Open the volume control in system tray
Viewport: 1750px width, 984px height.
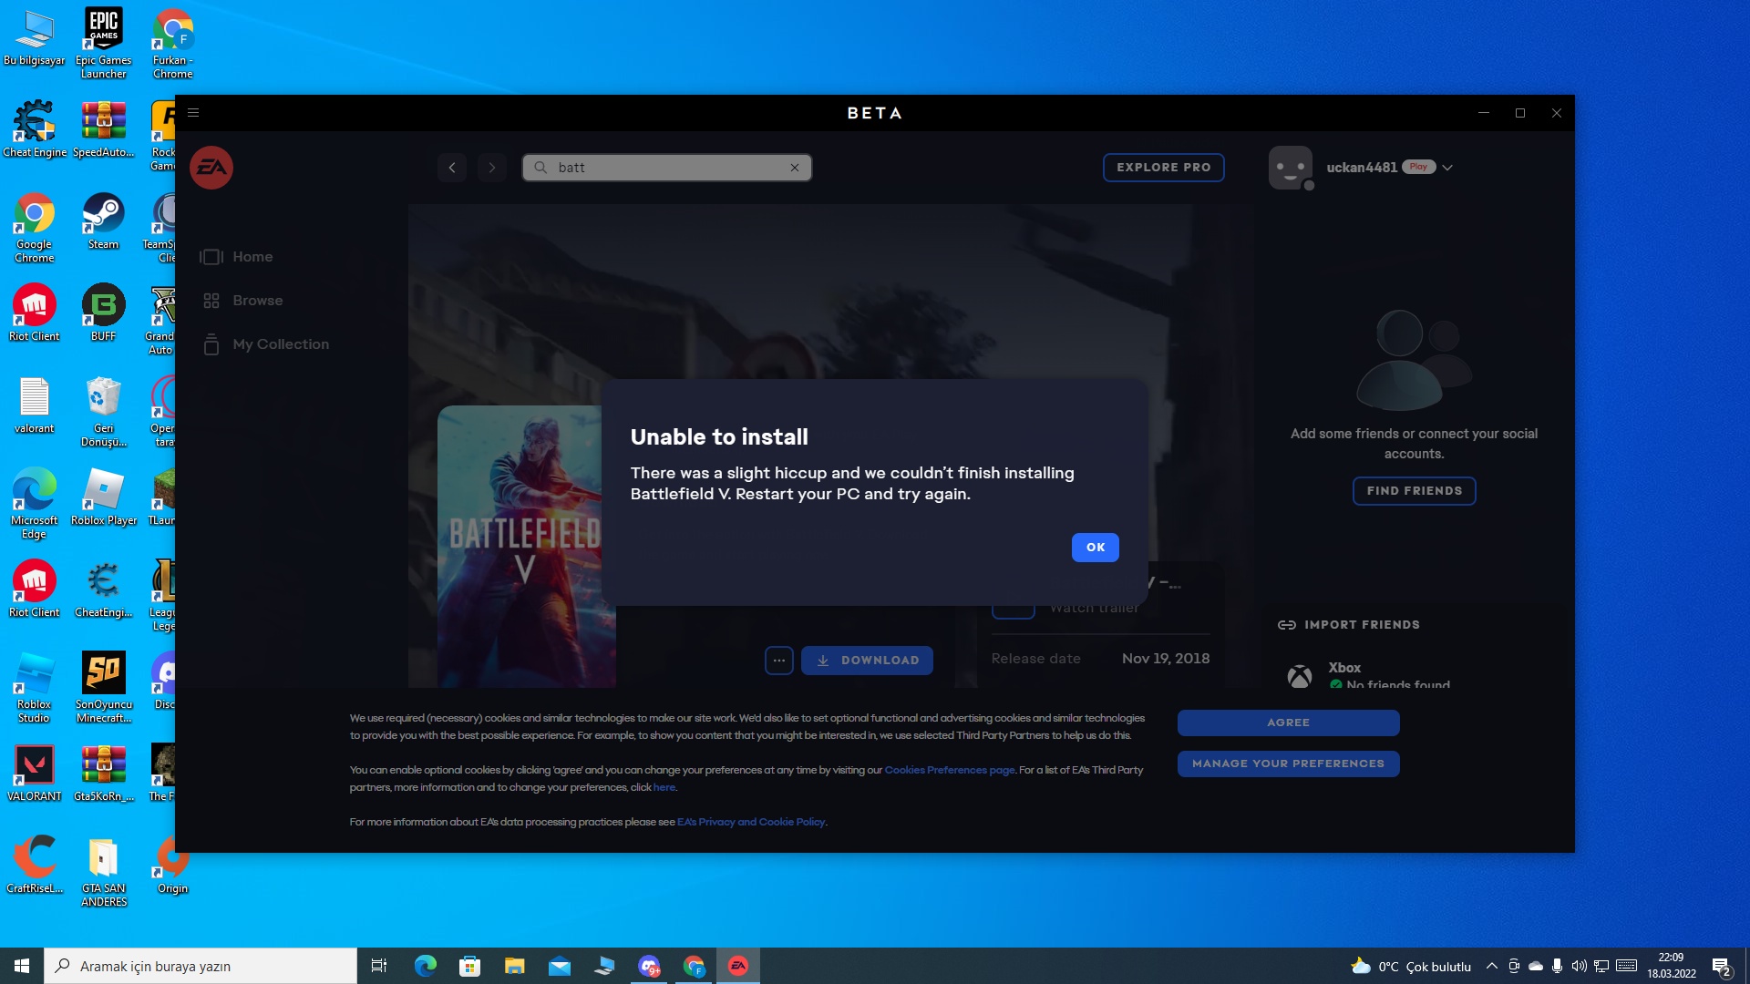1579,966
